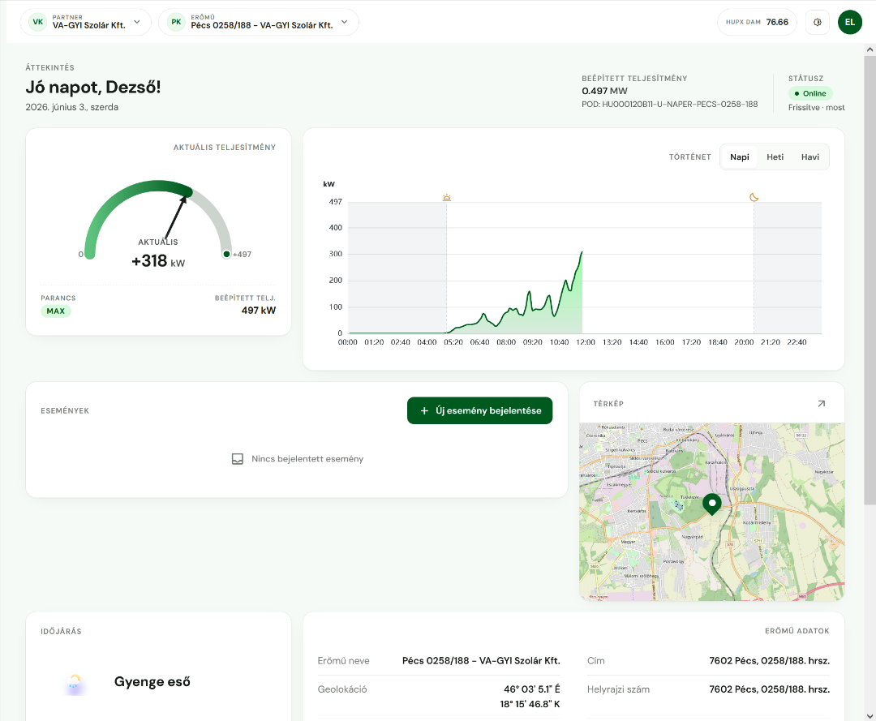Click the VK partner badge icon

38,23
